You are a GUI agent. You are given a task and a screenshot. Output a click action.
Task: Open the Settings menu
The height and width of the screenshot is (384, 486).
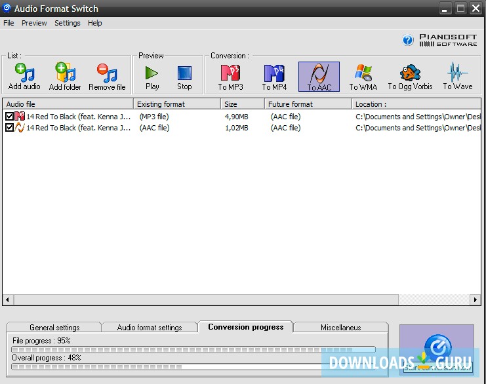click(x=68, y=23)
